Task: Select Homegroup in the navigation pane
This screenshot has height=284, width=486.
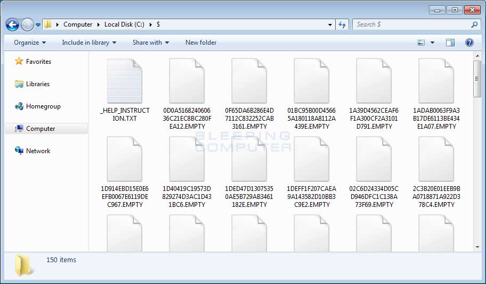Action: [43, 106]
